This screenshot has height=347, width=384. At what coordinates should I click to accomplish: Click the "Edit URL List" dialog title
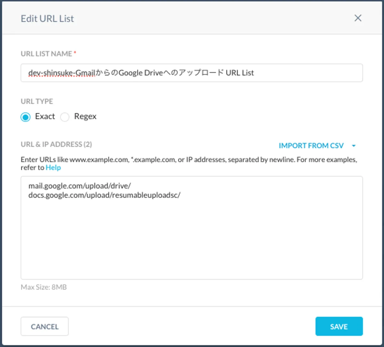[47, 19]
